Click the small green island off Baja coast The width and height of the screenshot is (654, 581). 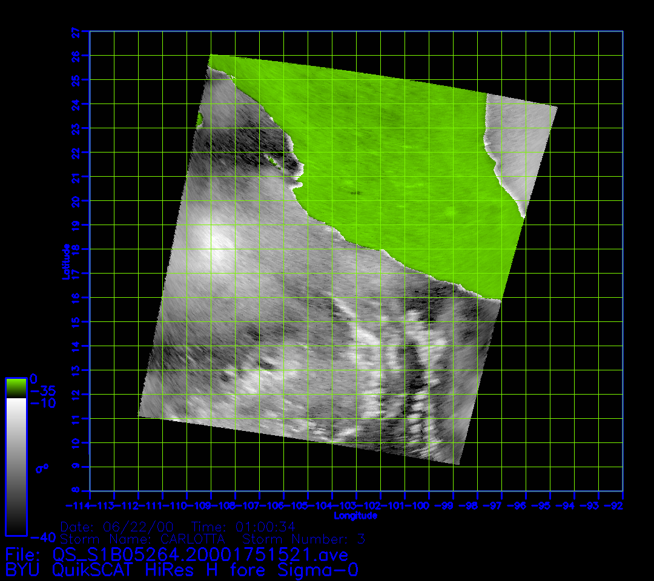[x=199, y=119]
